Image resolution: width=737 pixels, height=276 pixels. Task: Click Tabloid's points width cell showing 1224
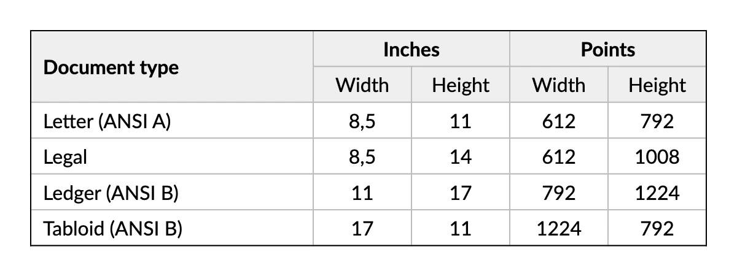point(558,229)
